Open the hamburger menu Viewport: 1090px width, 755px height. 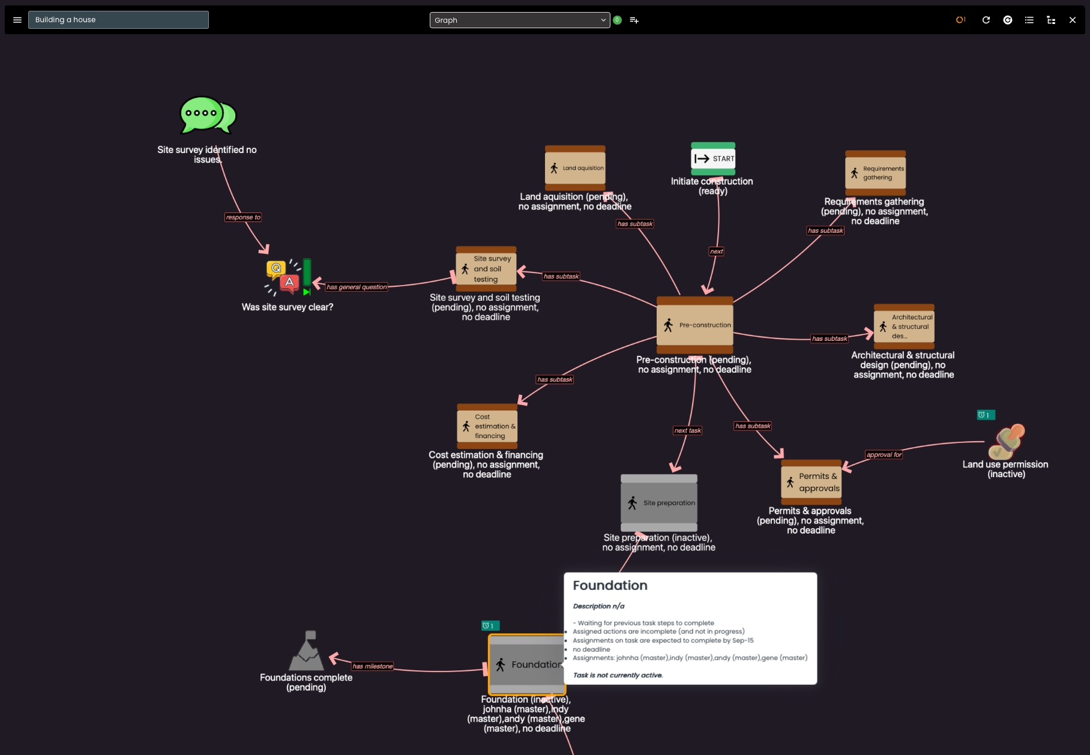17,20
